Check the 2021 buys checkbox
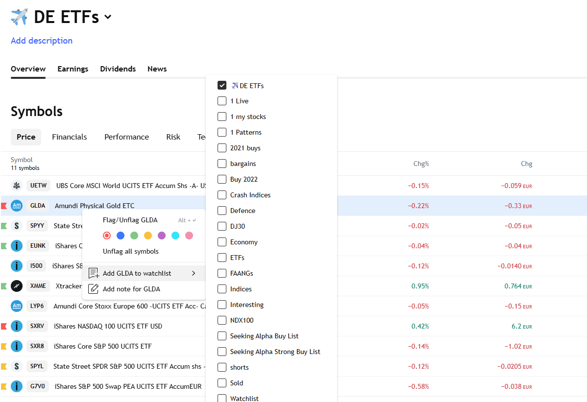The height and width of the screenshot is (402, 587). pos(222,148)
